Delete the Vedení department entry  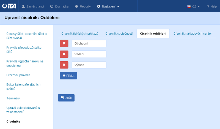(64, 54)
